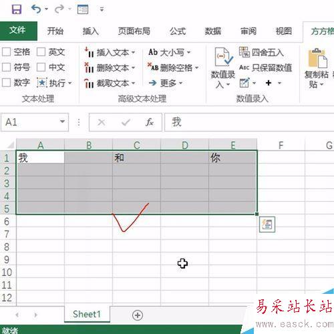This screenshot has width=334, height=334.
Task: Click cell E1 containing 你
Action: pyautogui.click(x=232, y=158)
